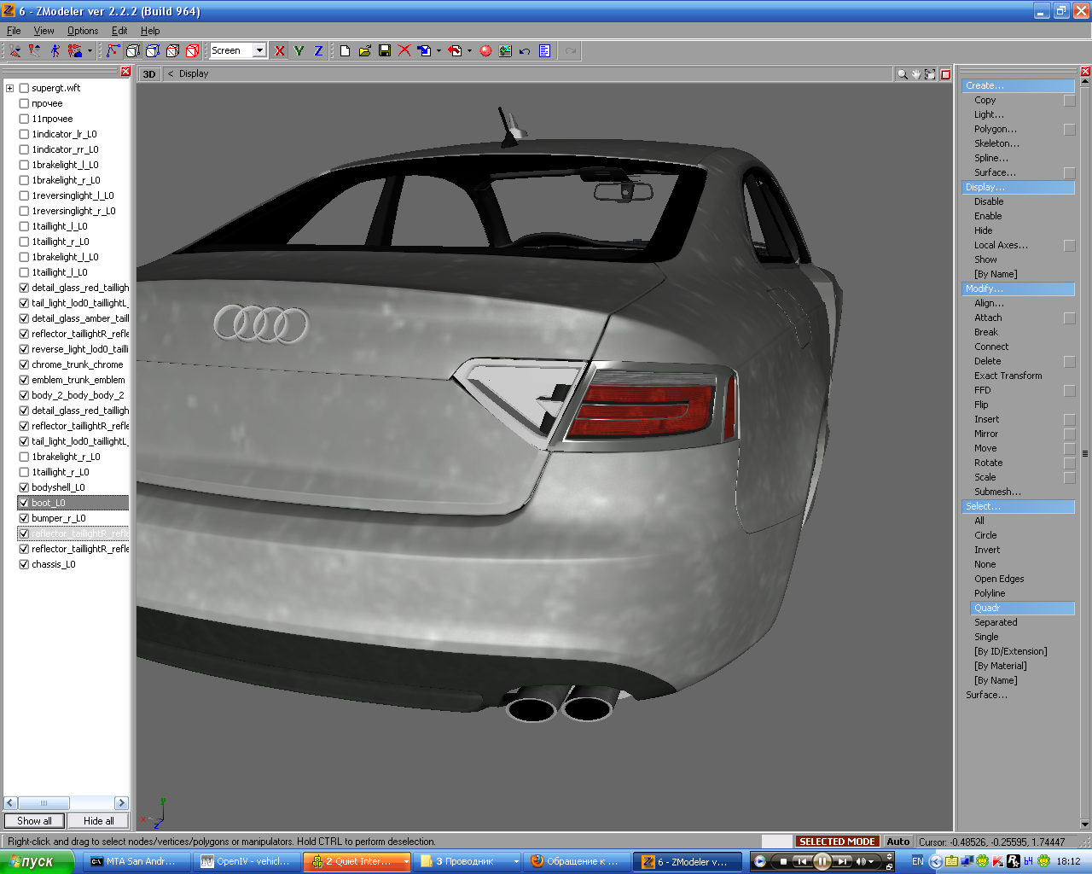
Task: Open the Screen axis dropdown
Action: (x=259, y=51)
